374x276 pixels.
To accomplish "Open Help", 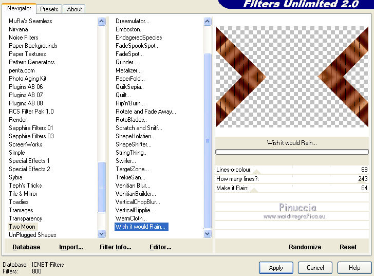I will pyautogui.click(x=354, y=268).
